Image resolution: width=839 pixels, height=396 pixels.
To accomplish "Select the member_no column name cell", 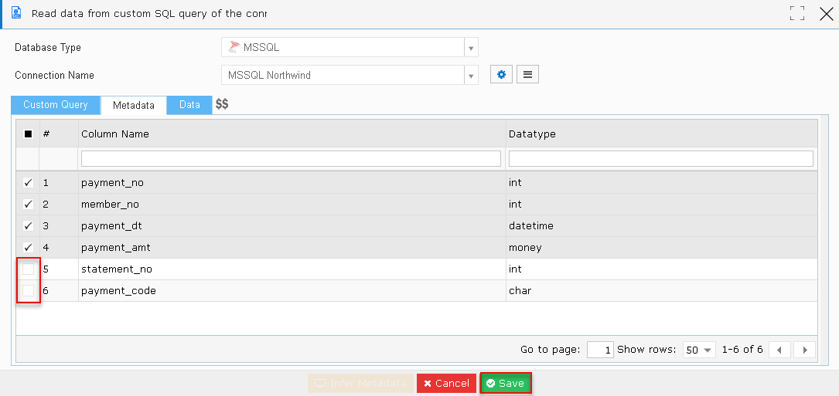I will click(292, 204).
